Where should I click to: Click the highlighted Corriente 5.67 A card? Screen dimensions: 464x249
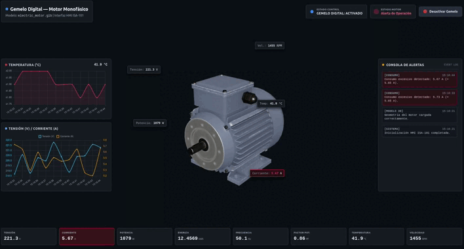pos(87,237)
